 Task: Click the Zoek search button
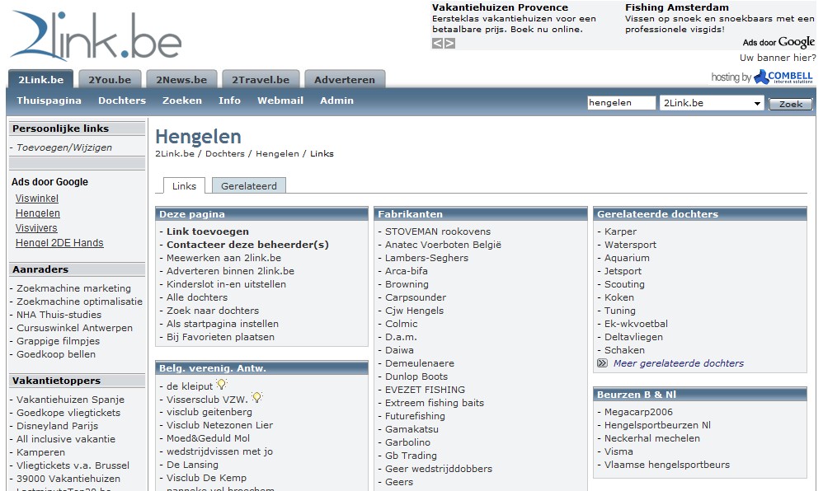[x=791, y=104]
